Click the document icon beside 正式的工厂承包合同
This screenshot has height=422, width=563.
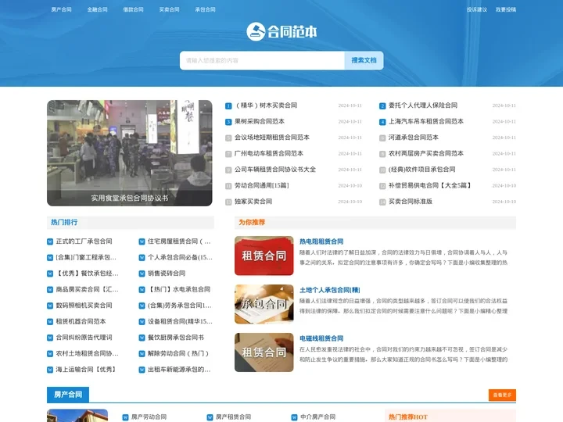pyautogui.click(x=50, y=241)
